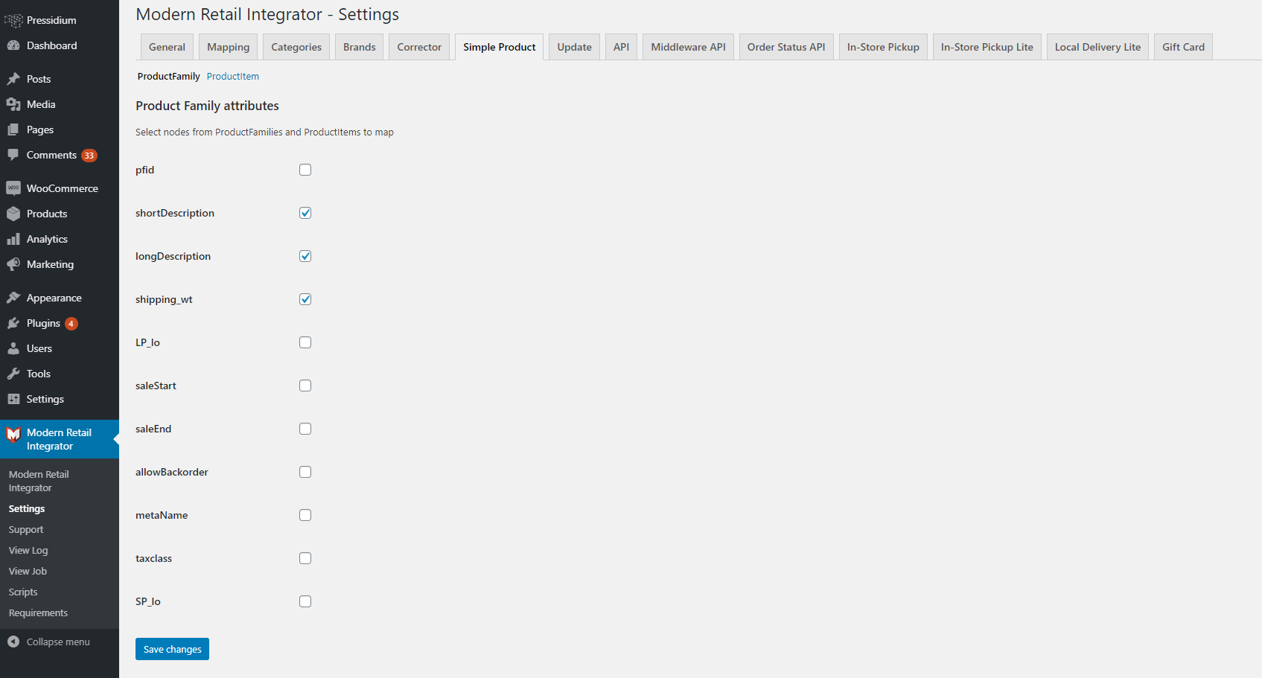Uncheck the shortDescription checkbox

[305, 213]
